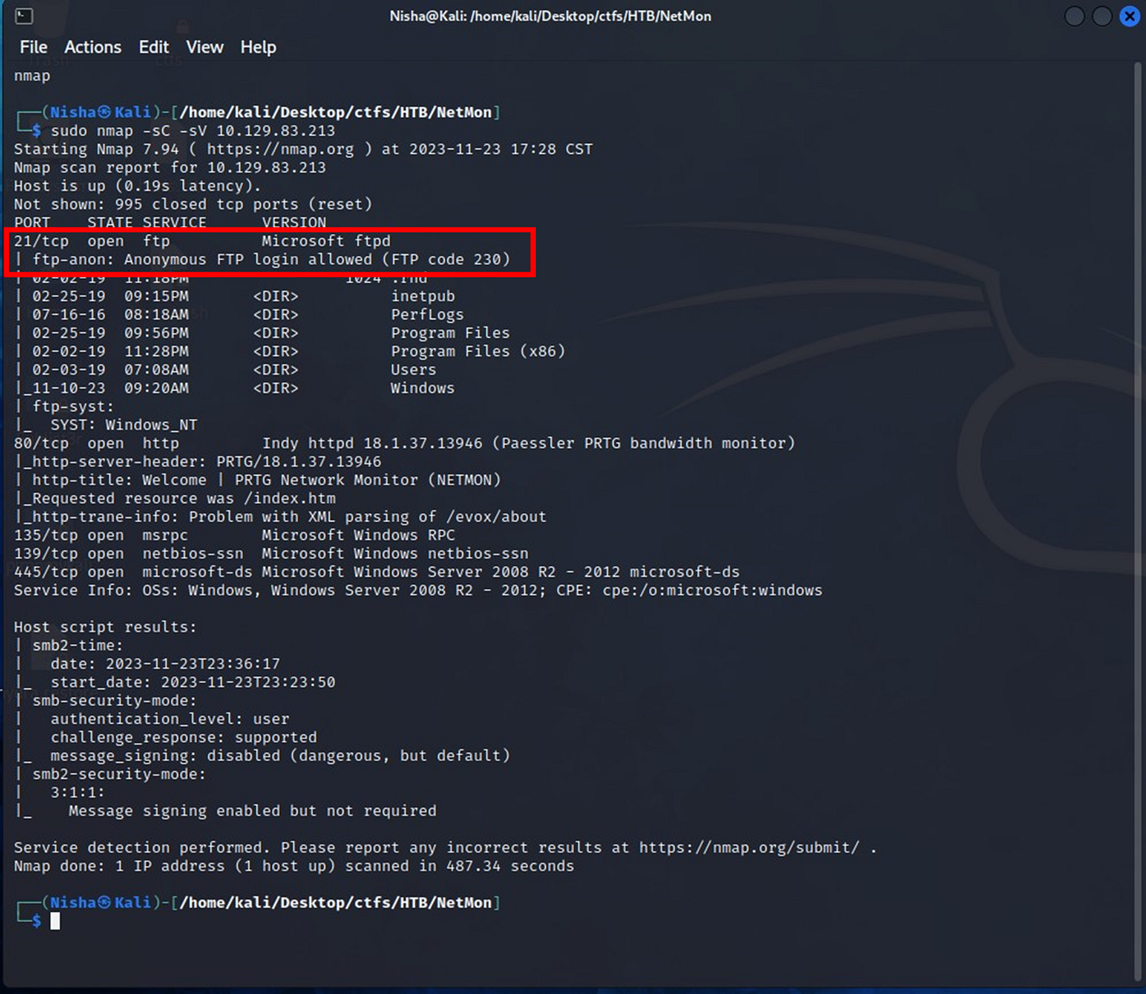Open the File menu
Viewport: 1146px width, 994px height.
[x=34, y=47]
